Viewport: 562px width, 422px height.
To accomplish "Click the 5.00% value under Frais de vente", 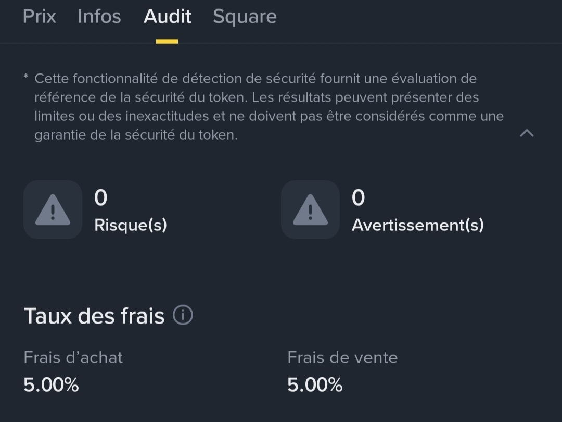I will pyautogui.click(x=315, y=385).
